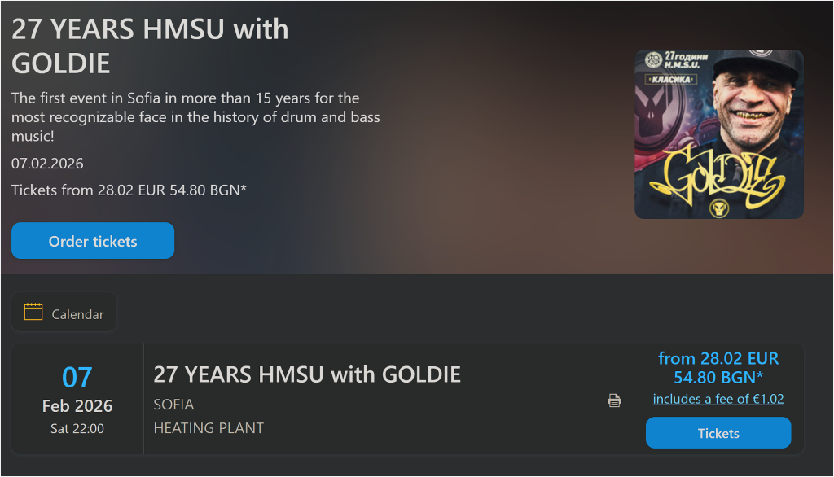The image size is (834, 477).
Task: Select the HEATING PLANT venue text
Action: tap(208, 428)
